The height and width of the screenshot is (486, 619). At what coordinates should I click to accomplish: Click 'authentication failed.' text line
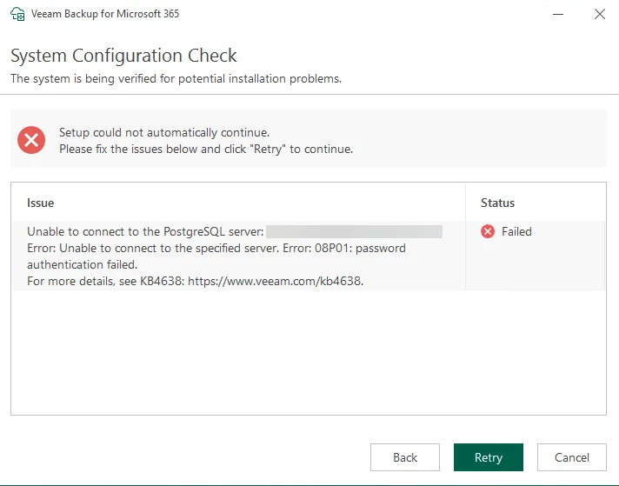82,264
